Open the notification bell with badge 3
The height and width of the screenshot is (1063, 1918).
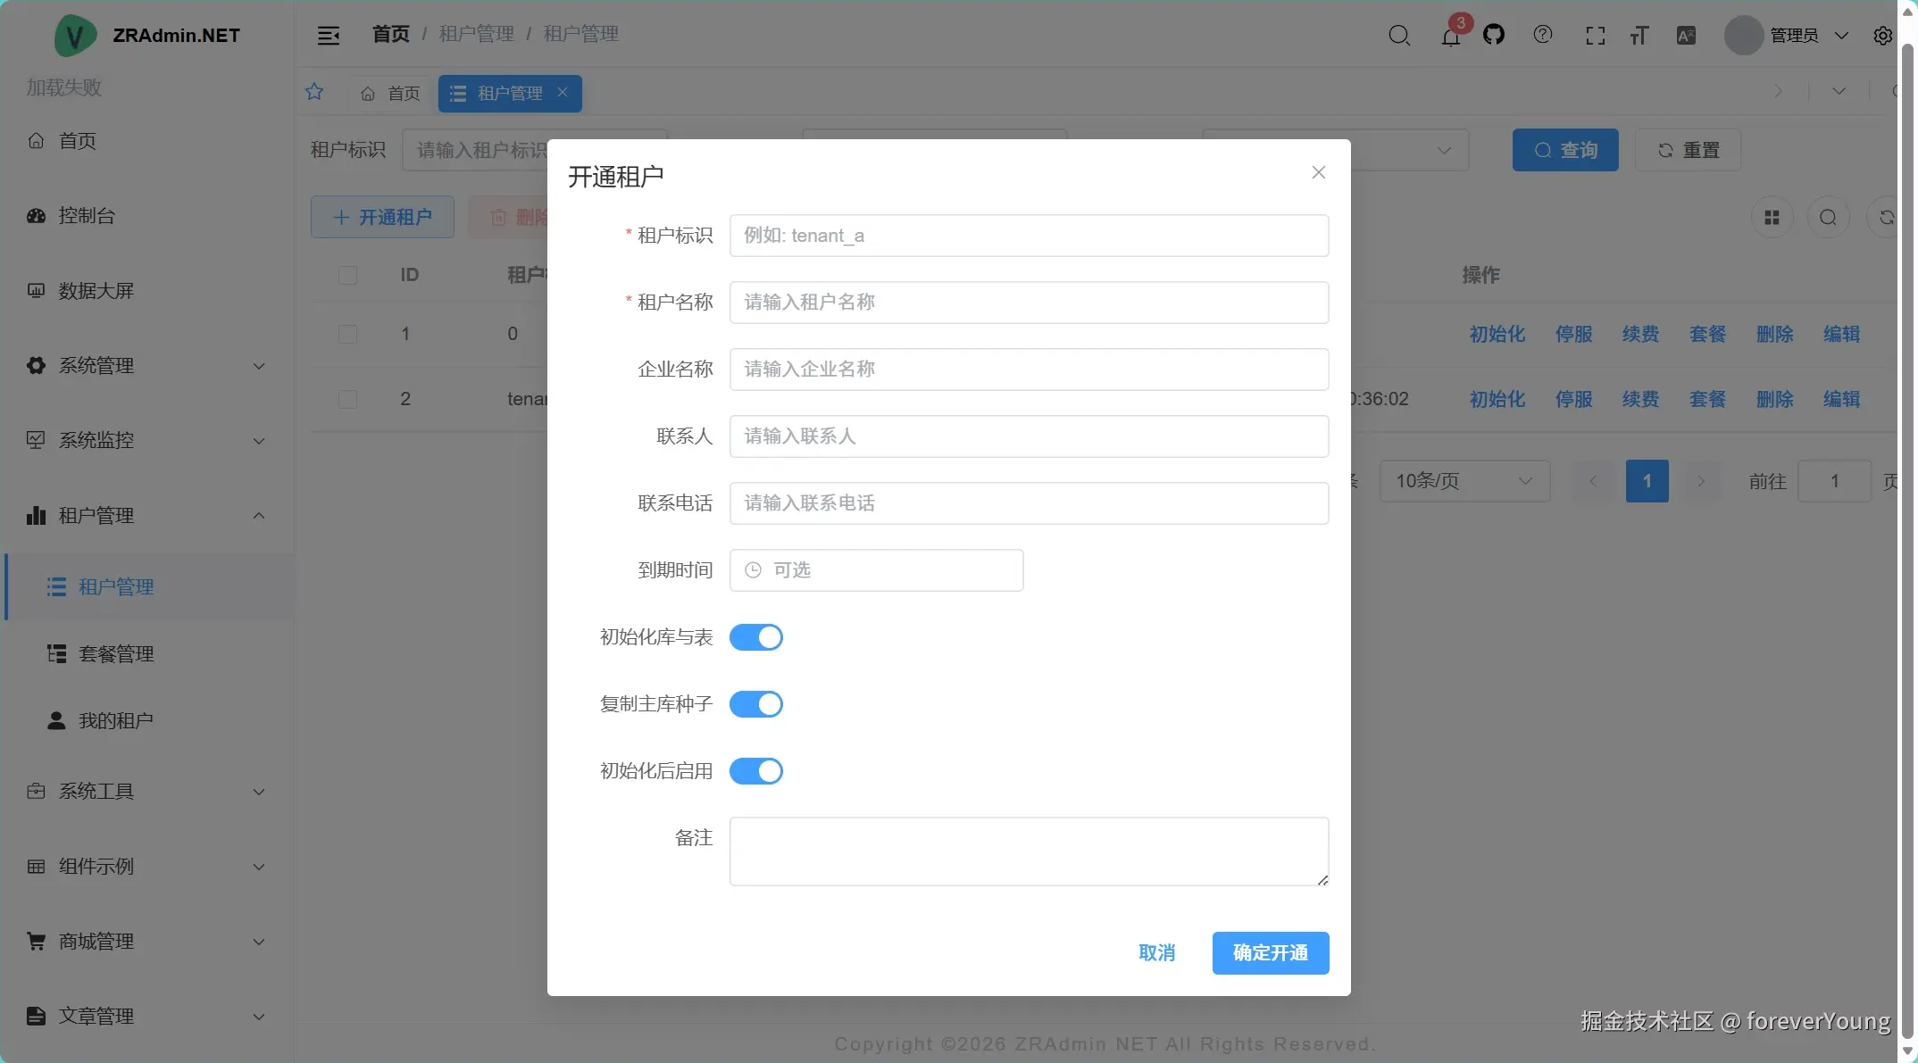tap(1451, 36)
